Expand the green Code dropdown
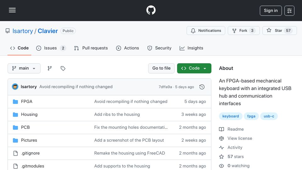Screen dimensions: 302x170 [x=194, y=68]
